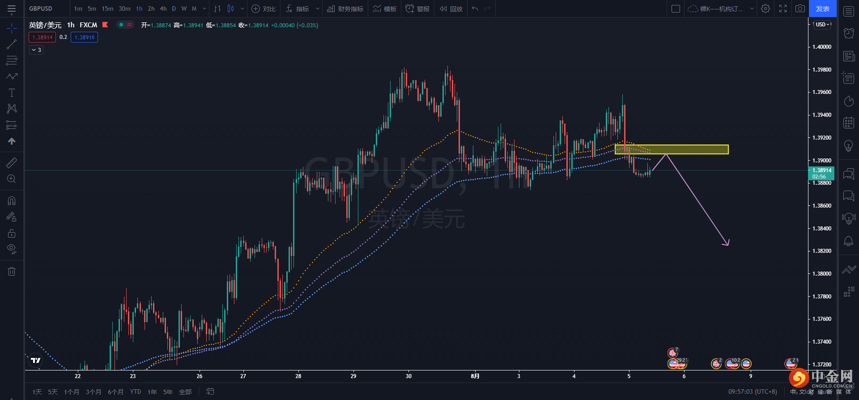Viewport: 859px width, 400px height.
Task: Open the GBPUSD symbol search
Action: click(41, 9)
